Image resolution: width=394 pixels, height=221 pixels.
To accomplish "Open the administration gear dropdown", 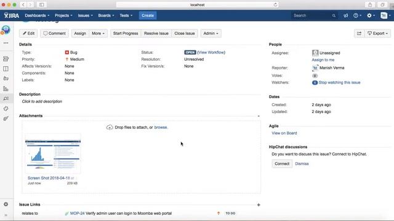I will pos(371,15).
